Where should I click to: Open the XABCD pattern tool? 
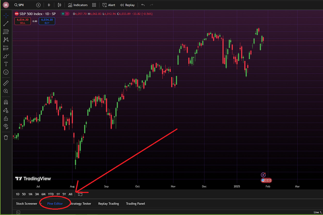[x=6, y=39]
